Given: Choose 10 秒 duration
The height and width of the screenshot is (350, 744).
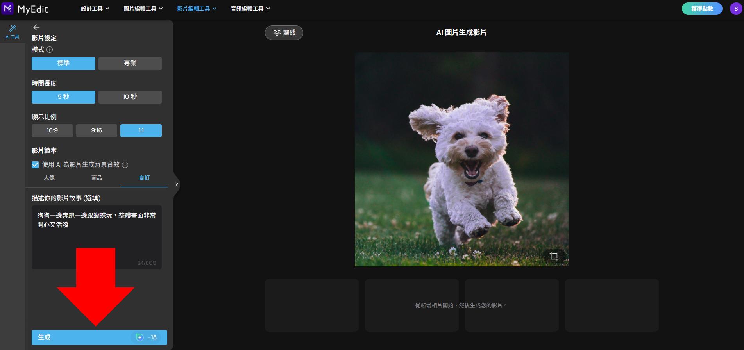Looking at the screenshot, I should [x=130, y=97].
